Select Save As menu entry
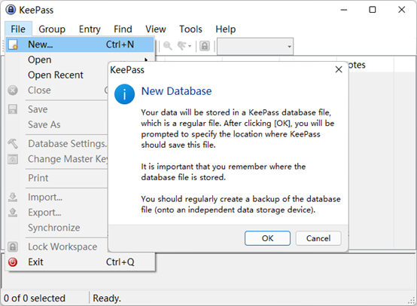The width and height of the screenshot is (417, 306). (44, 124)
